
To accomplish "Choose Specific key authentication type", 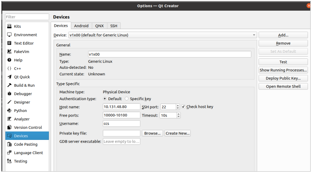I will click(x=127, y=99).
